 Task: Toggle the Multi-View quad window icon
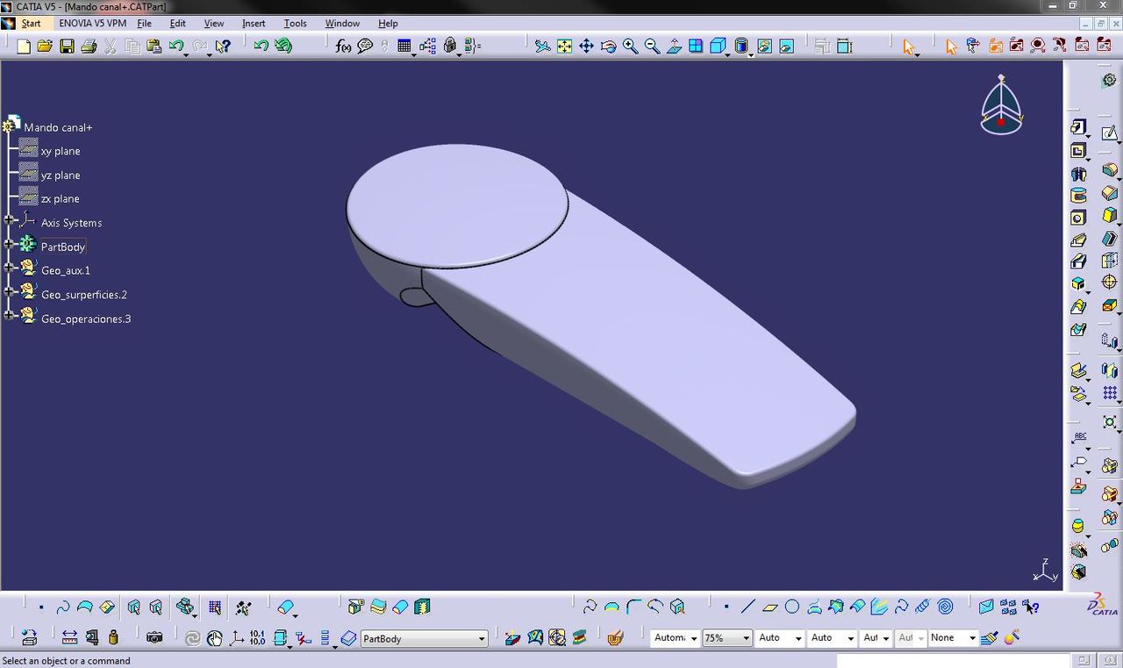click(696, 46)
